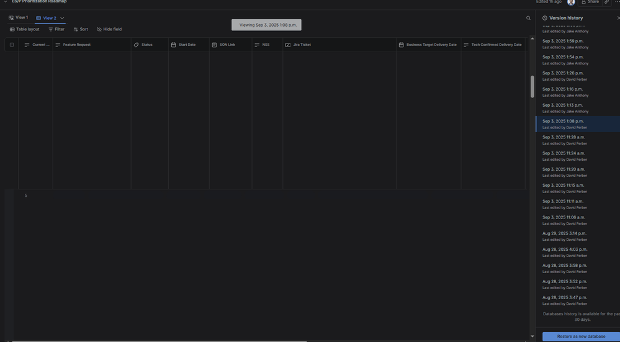Tick the select-all rows checkbox

[12, 45]
